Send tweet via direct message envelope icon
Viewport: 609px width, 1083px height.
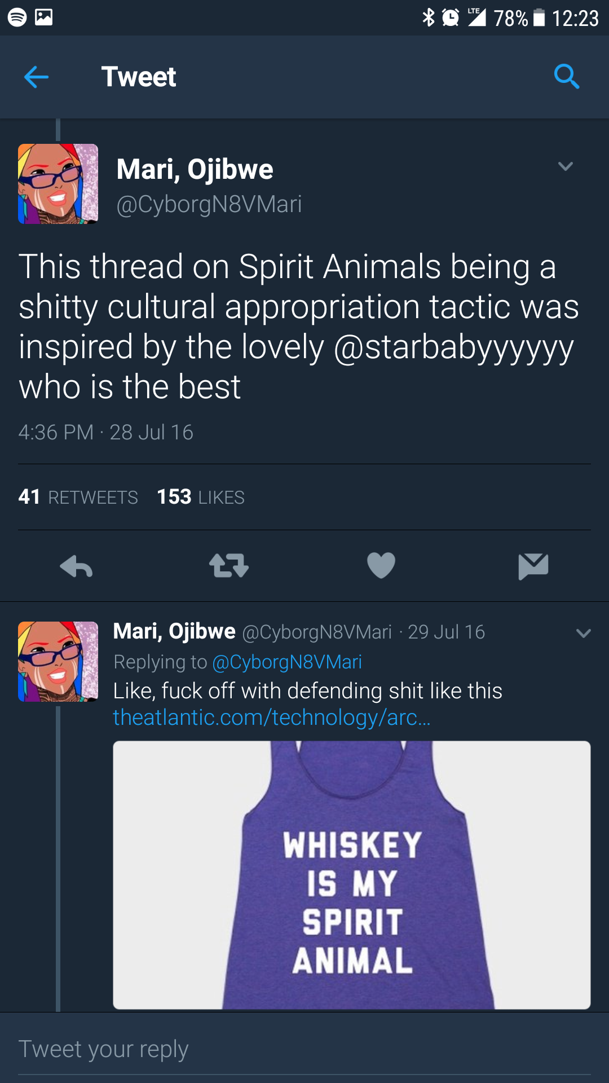pos(533,566)
